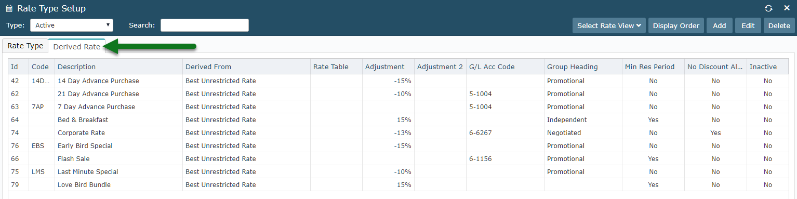Click the calendar icon beside Rate Type Setup
This screenshot has height=199, width=797.
(9, 9)
